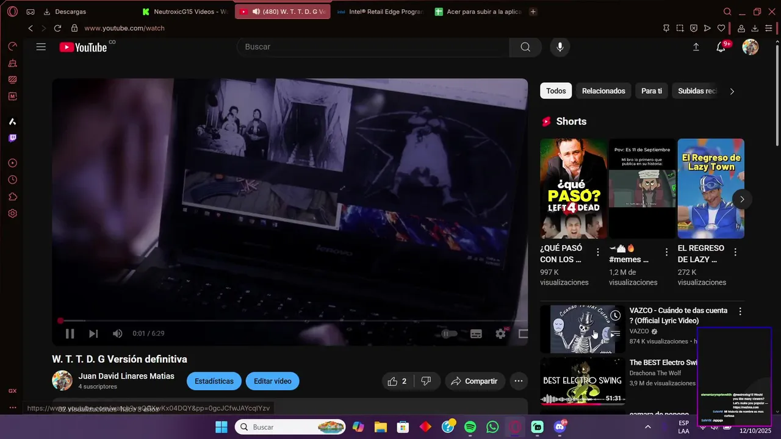Switch to Intel Retail Edge tab

[x=380, y=12]
